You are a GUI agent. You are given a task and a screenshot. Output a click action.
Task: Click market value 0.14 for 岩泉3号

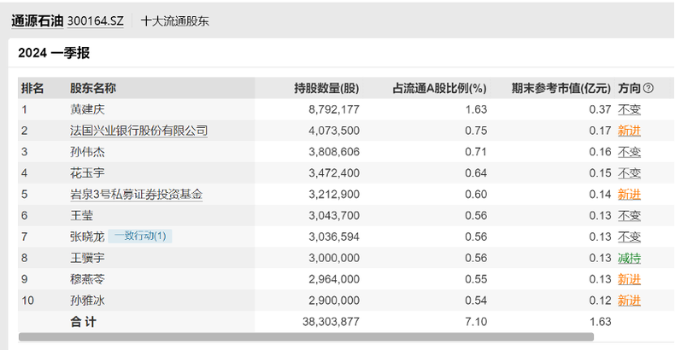tap(600, 195)
